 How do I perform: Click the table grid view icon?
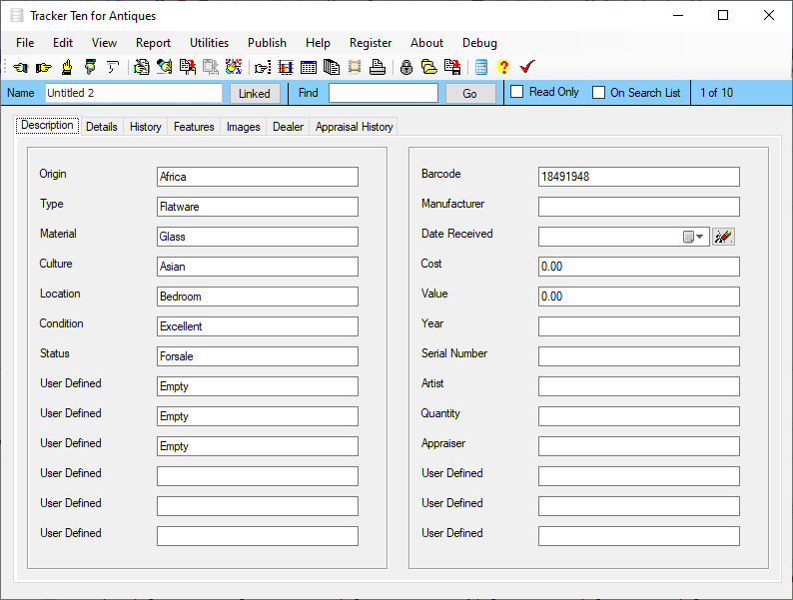(x=309, y=67)
